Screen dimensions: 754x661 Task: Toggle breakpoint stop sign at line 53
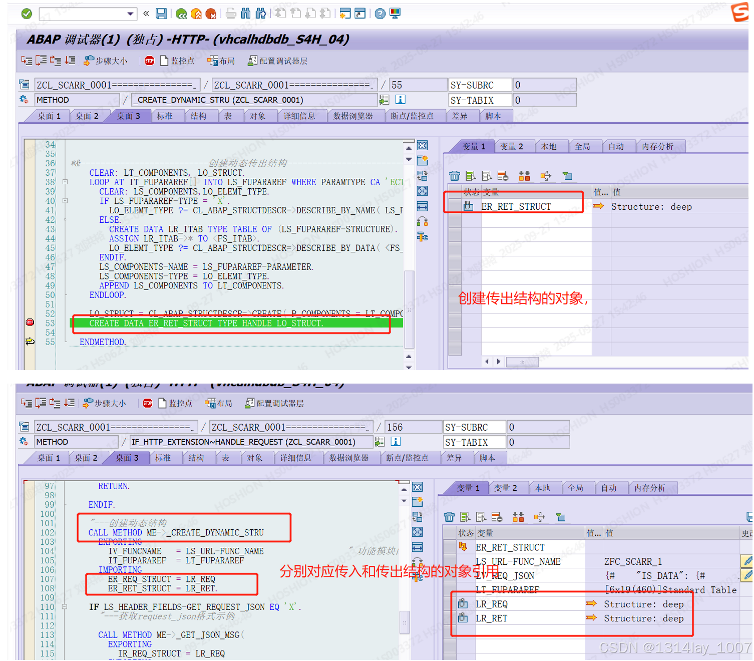pos(30,322)
